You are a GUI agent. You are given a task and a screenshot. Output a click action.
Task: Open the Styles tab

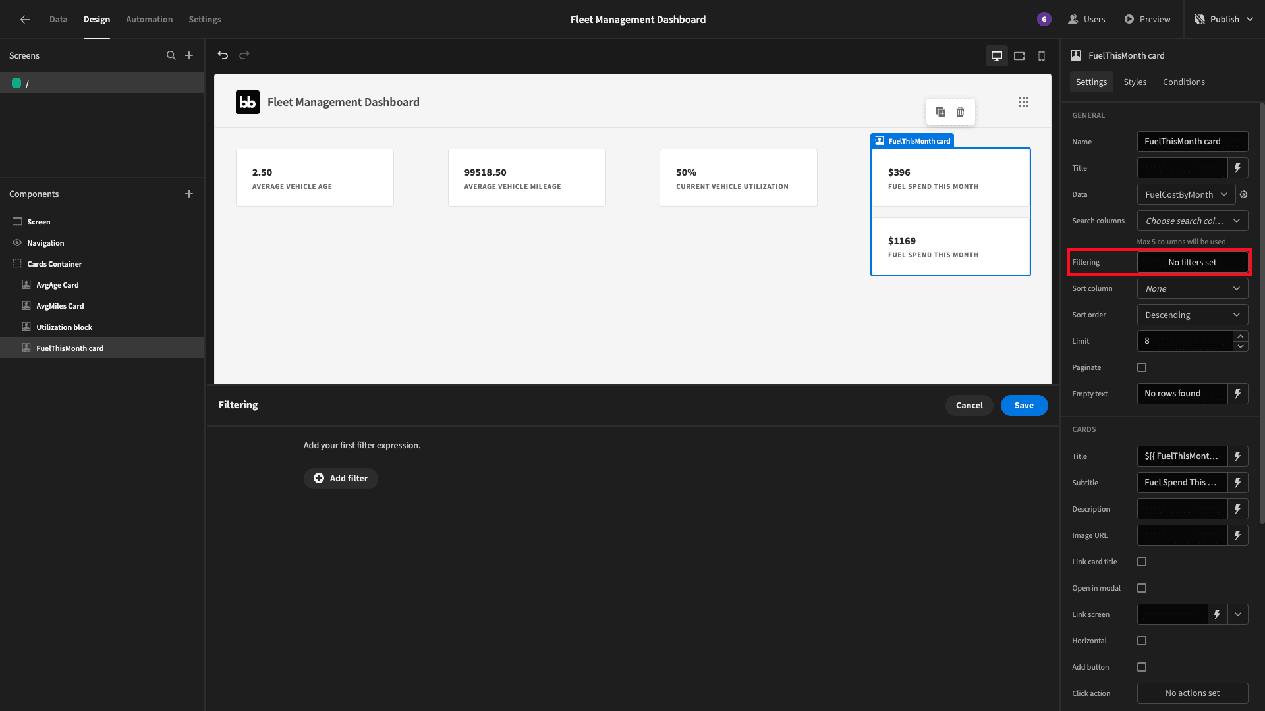[1135, 82]
